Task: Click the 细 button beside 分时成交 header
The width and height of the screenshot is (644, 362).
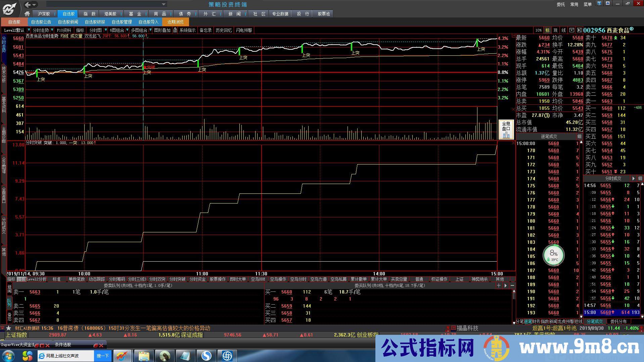Action: pos(640,178)
